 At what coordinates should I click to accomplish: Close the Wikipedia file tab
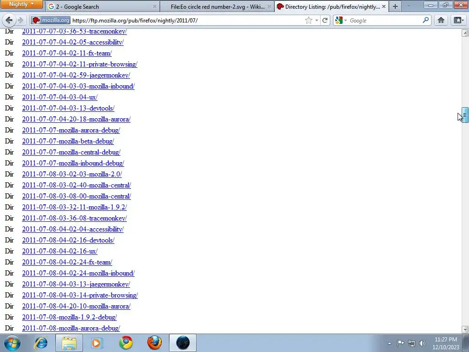tap(269, 6)
